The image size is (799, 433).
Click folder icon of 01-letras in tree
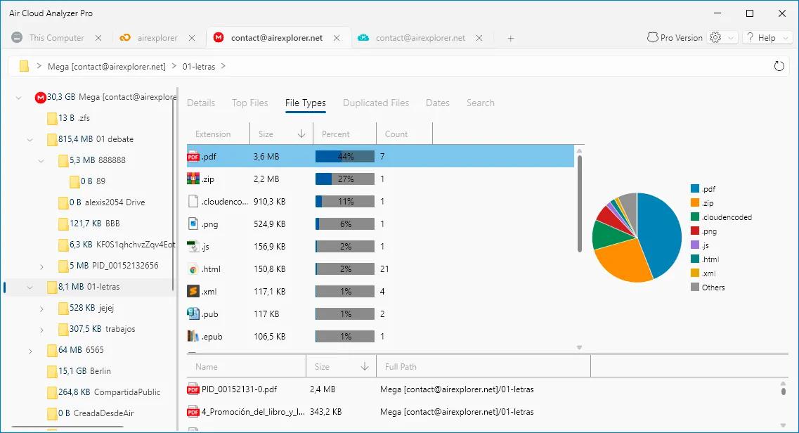point(52,287)
